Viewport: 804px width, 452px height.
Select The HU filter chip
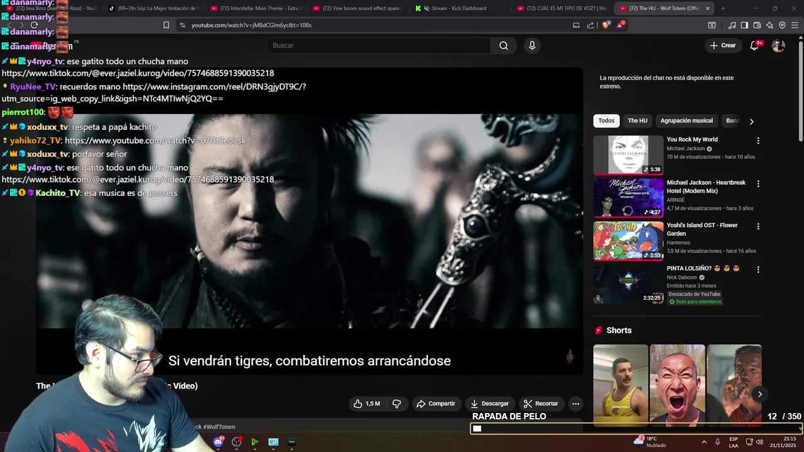click(638, 121)
